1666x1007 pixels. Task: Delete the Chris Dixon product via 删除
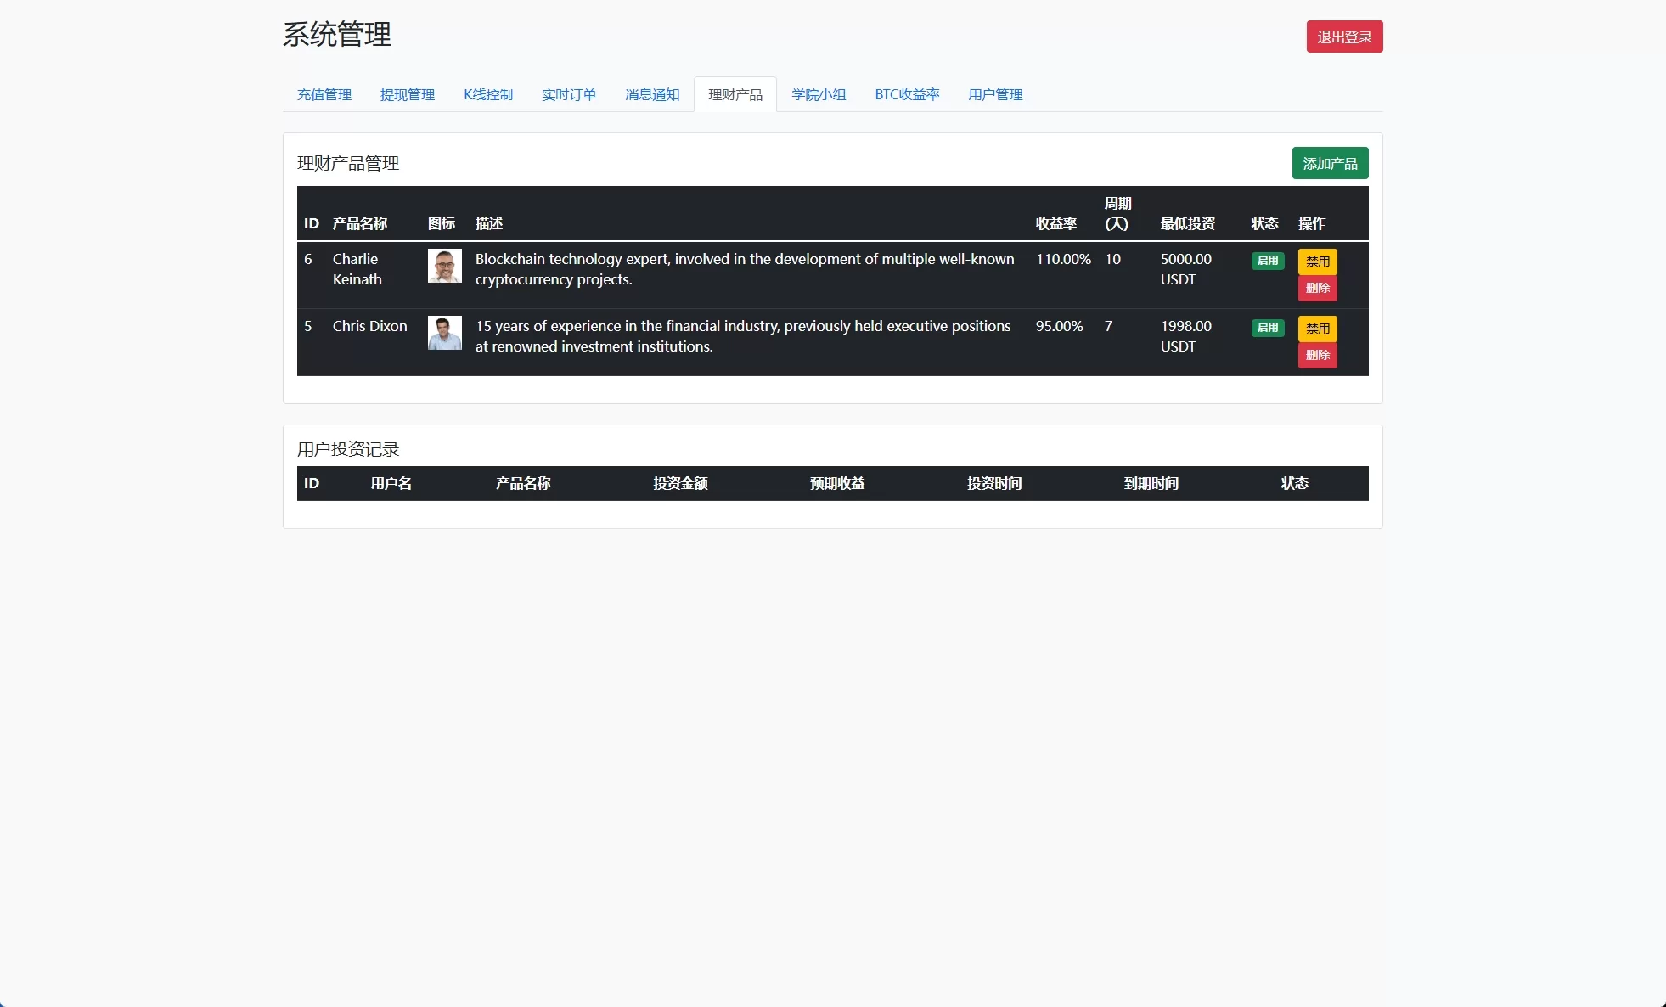[1317, 356]
